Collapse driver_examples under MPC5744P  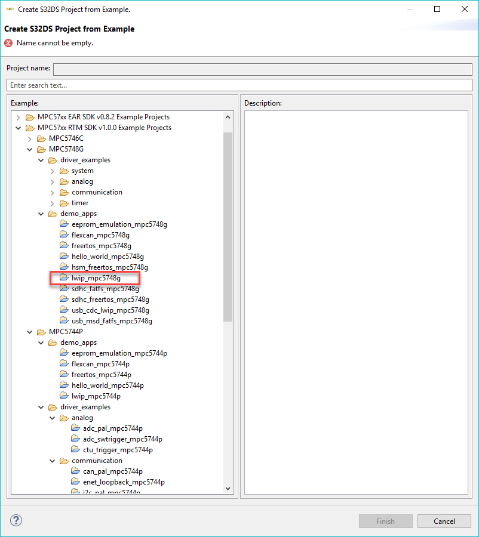tap(41, 407)
